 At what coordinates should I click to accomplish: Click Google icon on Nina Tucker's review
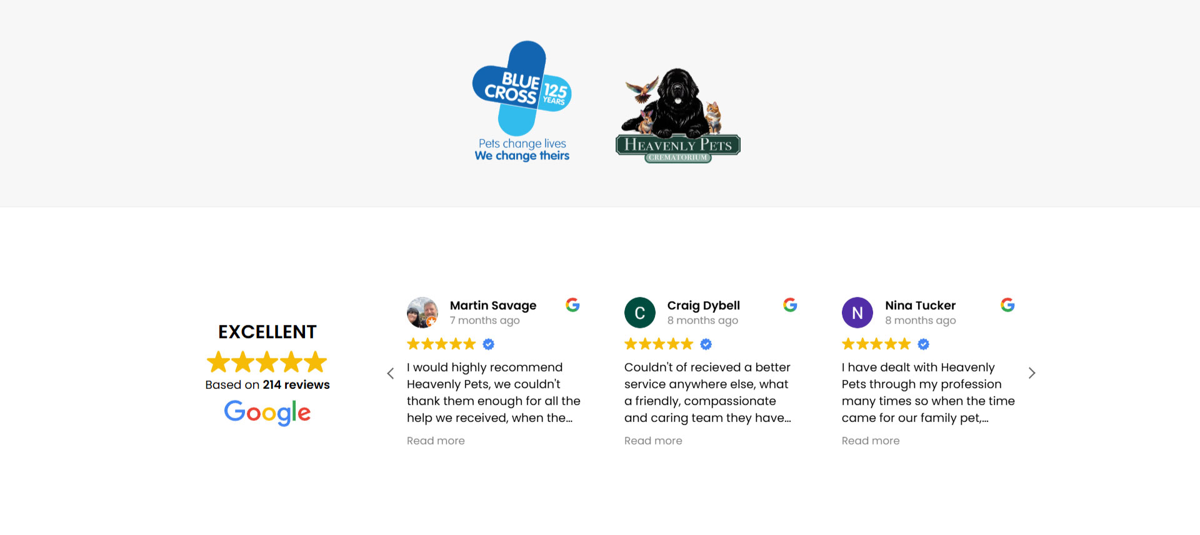[x=1007, y=305]
